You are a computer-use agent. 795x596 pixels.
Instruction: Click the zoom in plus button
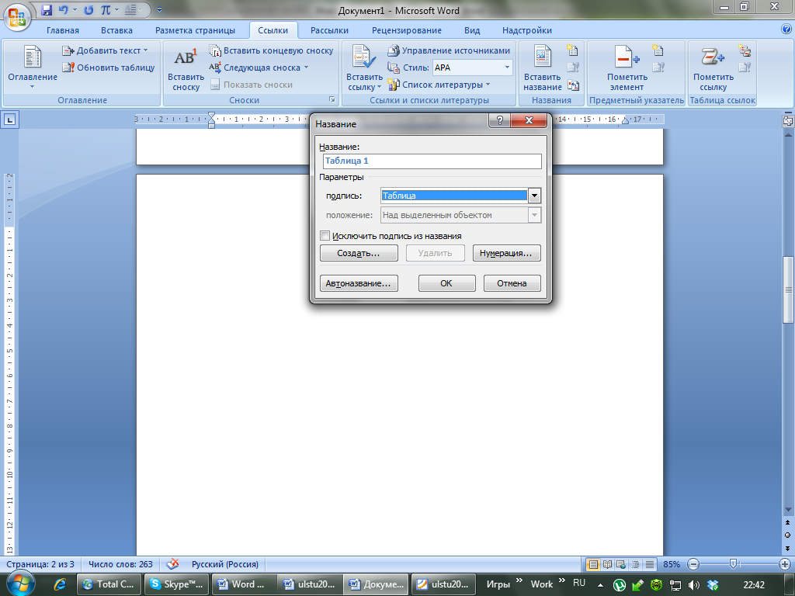pos(784,564)
